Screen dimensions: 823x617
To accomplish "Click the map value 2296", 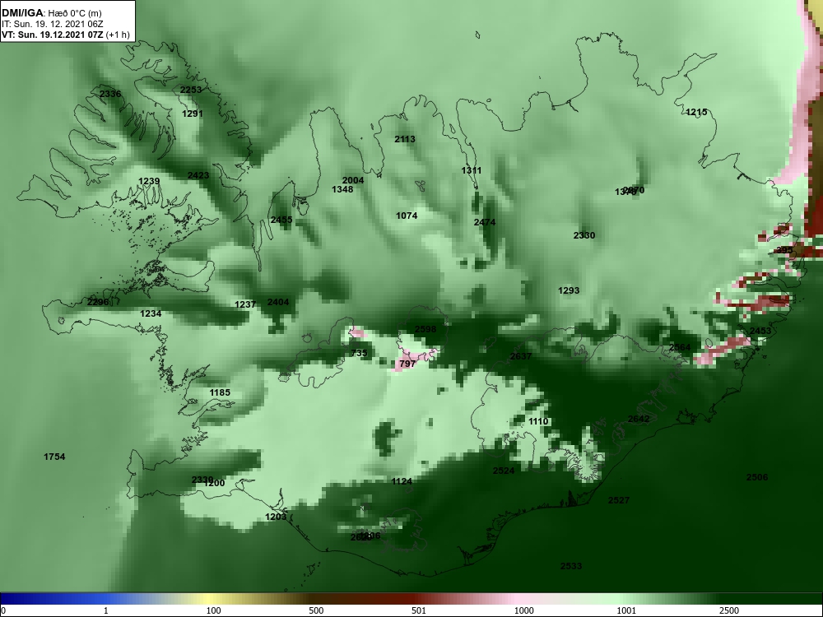I will 98,302.
